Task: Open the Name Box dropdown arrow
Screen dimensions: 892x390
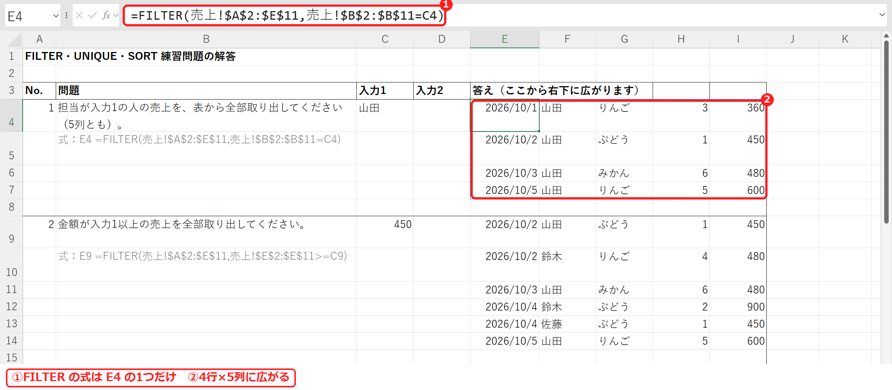Action: tap(56, 16)
